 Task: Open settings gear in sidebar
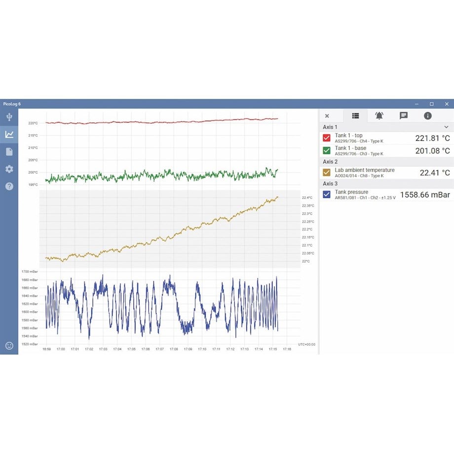point(9,169)
